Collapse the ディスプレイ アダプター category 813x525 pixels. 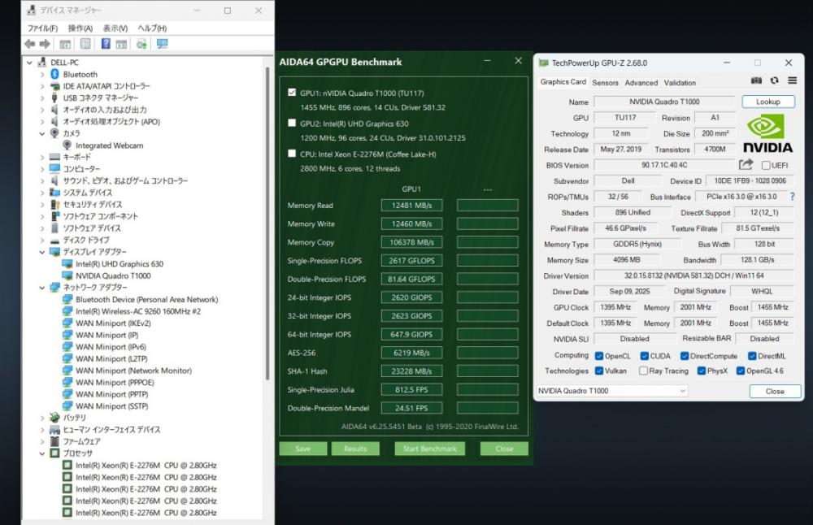[42, 252]
